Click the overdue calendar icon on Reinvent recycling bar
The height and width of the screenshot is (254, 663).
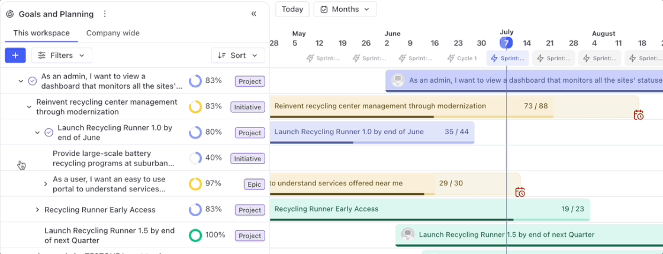pos(638,115)
